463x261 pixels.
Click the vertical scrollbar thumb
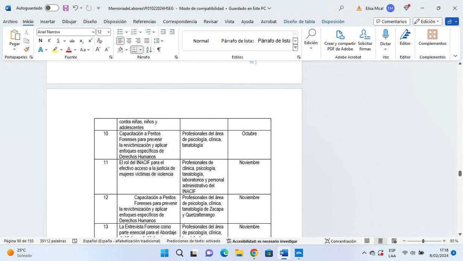pyautogui.click(x=460, y=173)
